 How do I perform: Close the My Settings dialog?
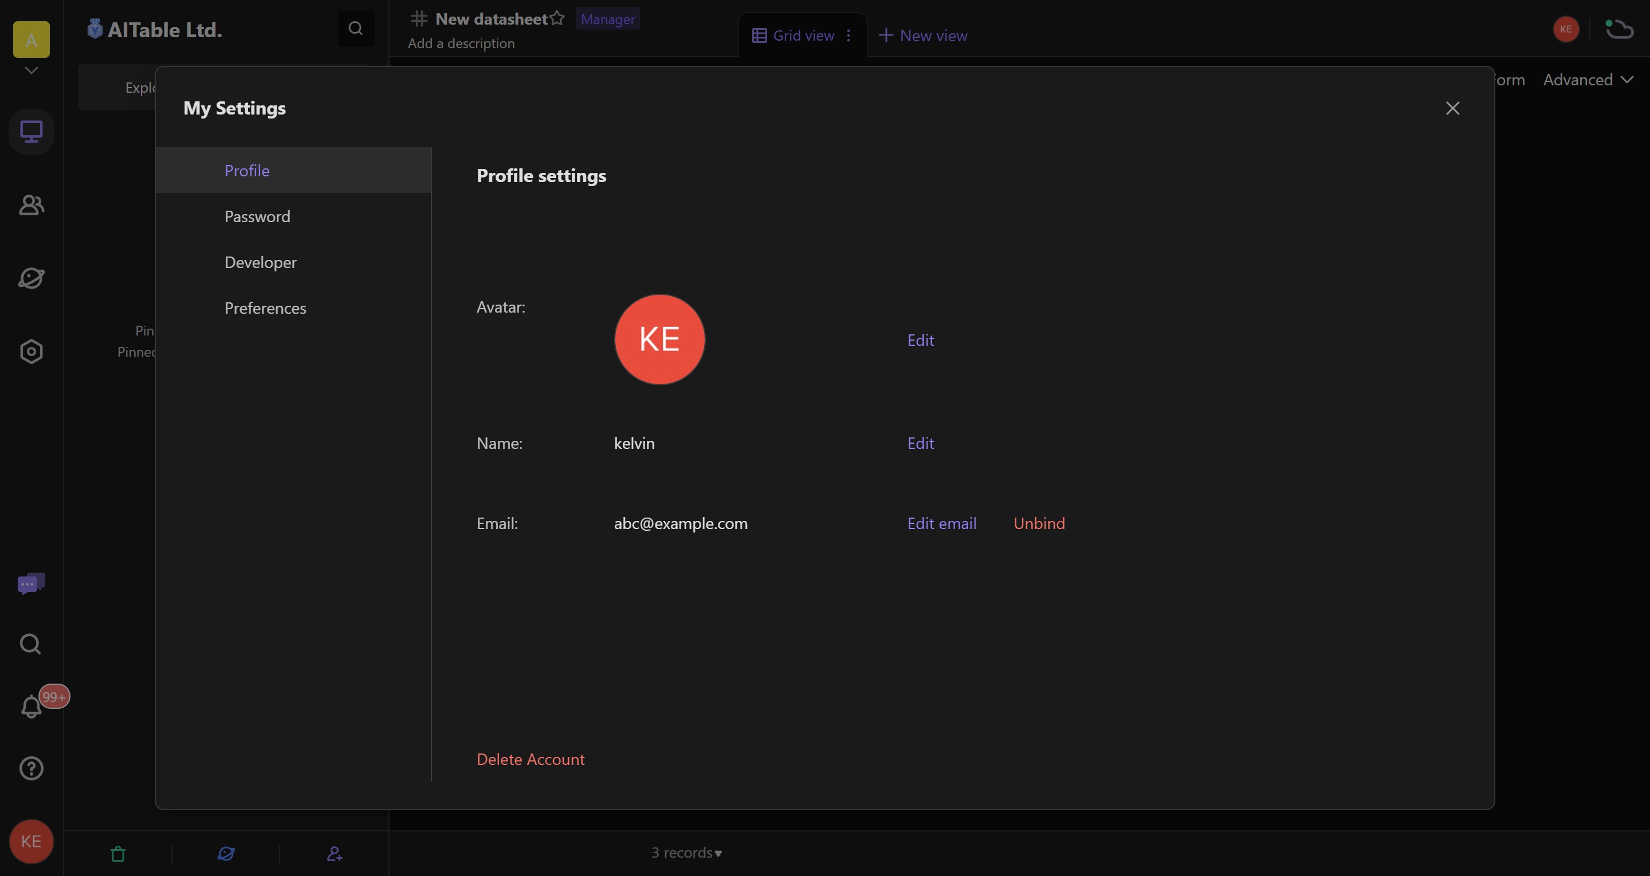pyautogui.click(x=1452, y=108)
